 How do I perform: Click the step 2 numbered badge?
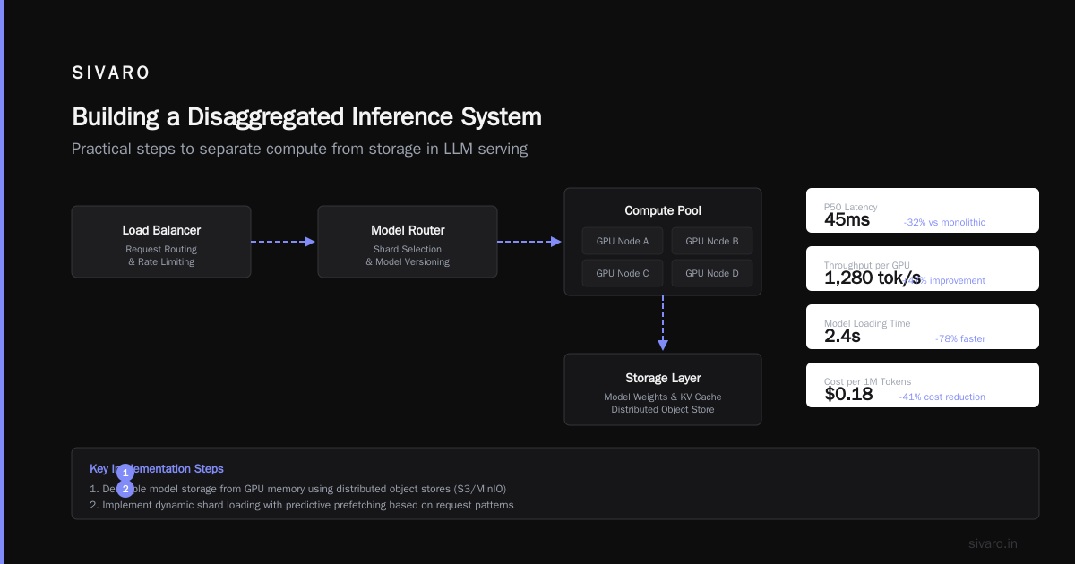click(x=125, y=489)
